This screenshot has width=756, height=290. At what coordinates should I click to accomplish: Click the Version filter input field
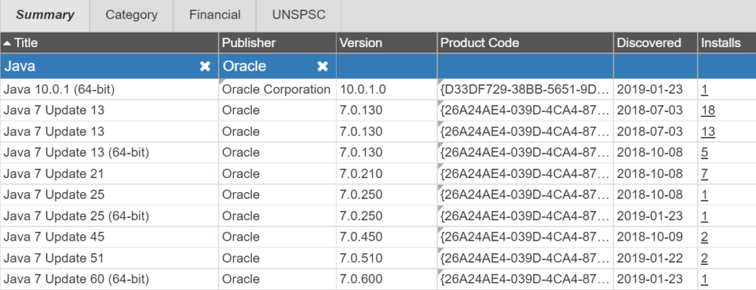(387, 66)
